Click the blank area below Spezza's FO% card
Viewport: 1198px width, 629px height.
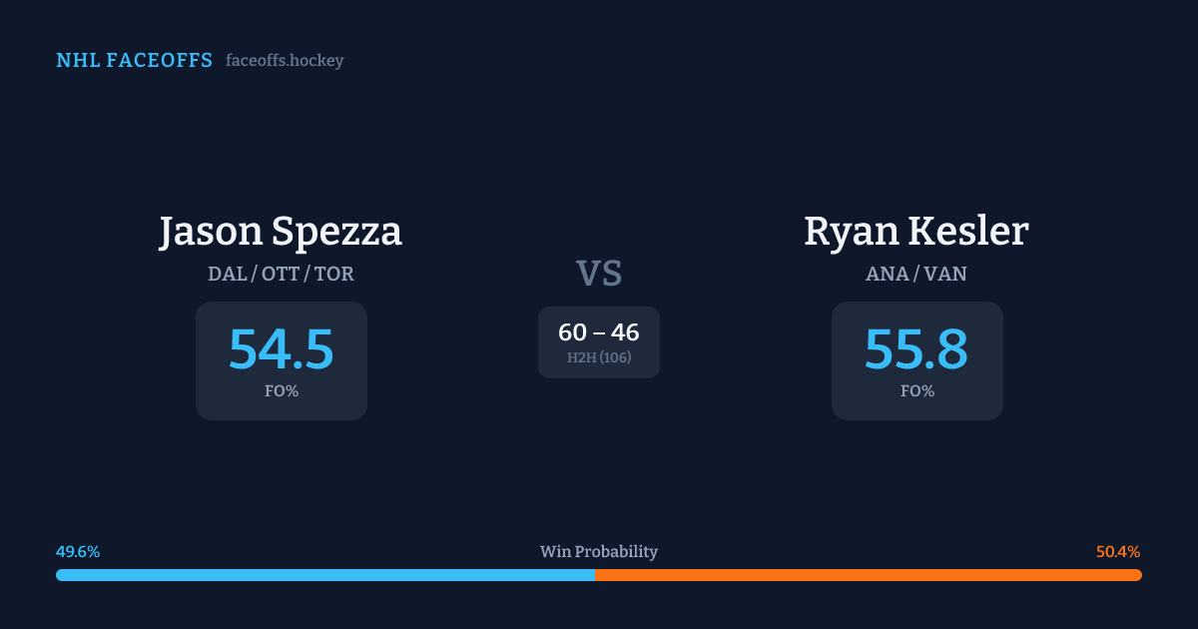tap(281, 469)
